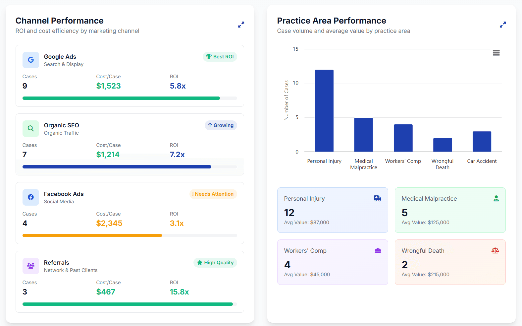Viewport: 522px width, 326px height.
Task: Click the Medical Malpractice doctor icon
Action: (496, 199)
